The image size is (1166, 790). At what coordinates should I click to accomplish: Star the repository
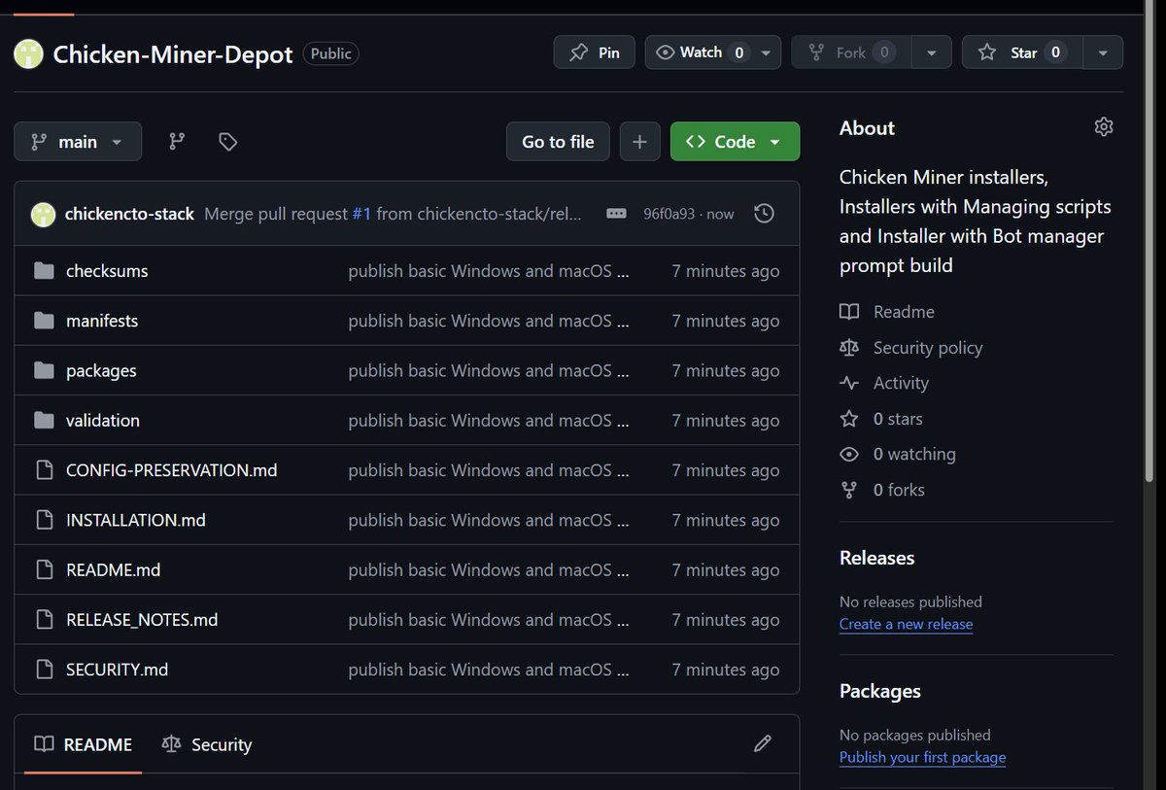click(x=1022, y=52)
